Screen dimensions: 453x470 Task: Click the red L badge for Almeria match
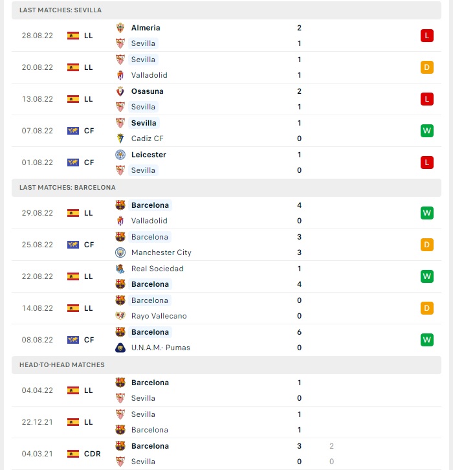[427, 36]
